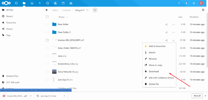Choose Download in context menu

[159, 71]
